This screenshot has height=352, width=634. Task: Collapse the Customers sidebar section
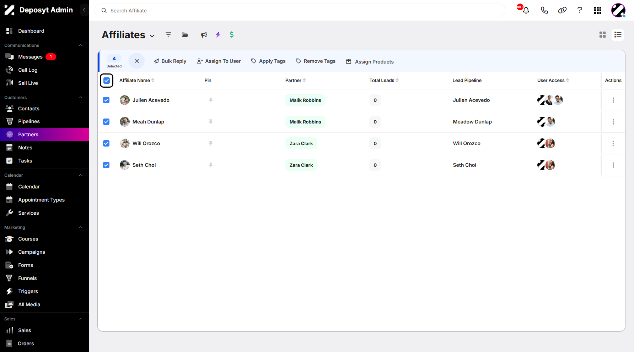[81, 98]
